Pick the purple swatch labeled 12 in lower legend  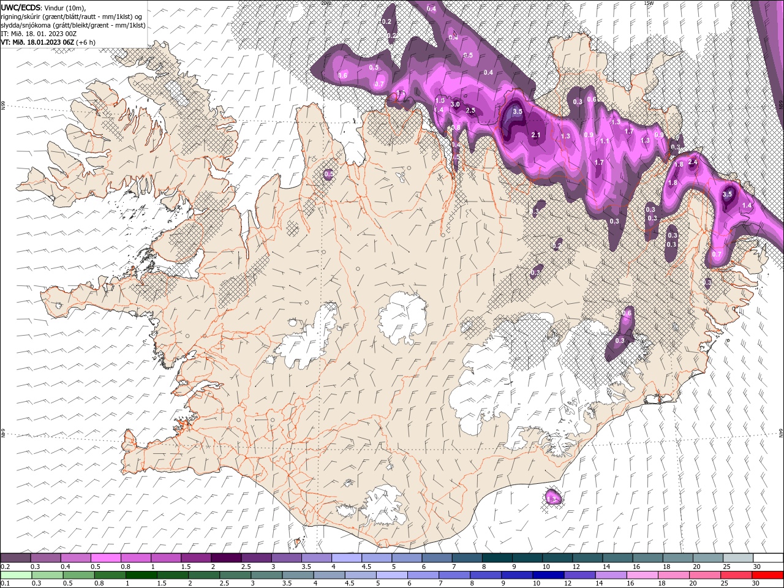pos(579,575)
